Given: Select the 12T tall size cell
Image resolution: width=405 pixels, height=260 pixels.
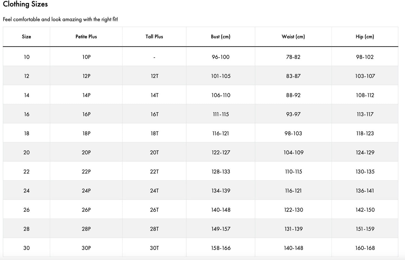Looking at the screenshot, I should [154, 76].
